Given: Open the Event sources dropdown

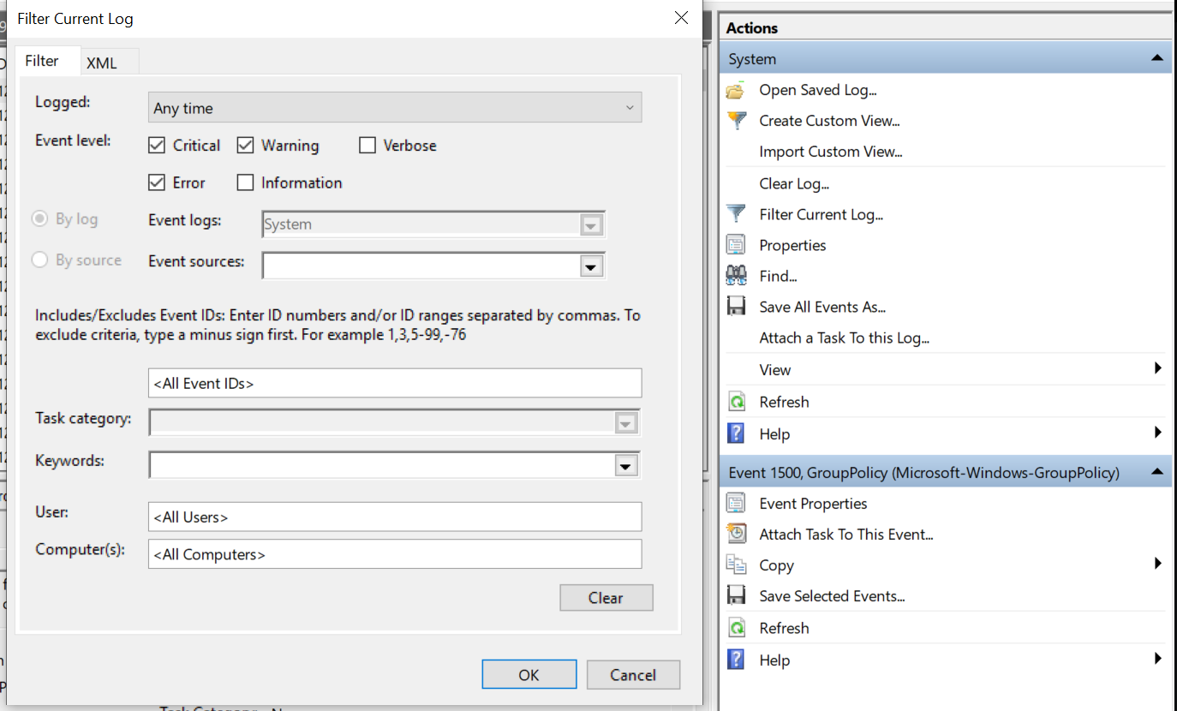Looking at the screenshot, I should [x=591, y=266].
